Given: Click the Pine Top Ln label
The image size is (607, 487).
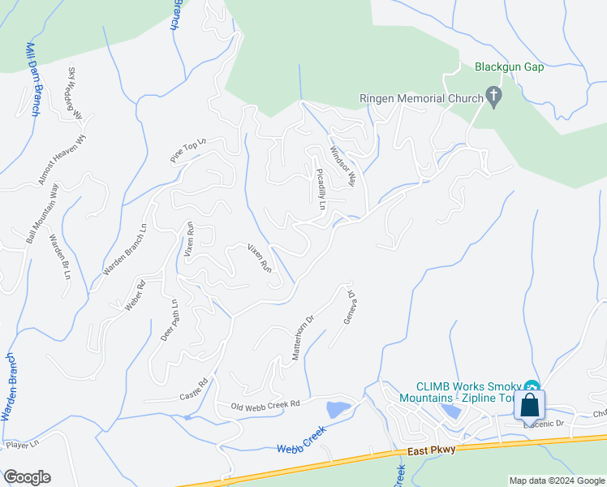Looking at the screenshot, I should [x=187, y=150].
